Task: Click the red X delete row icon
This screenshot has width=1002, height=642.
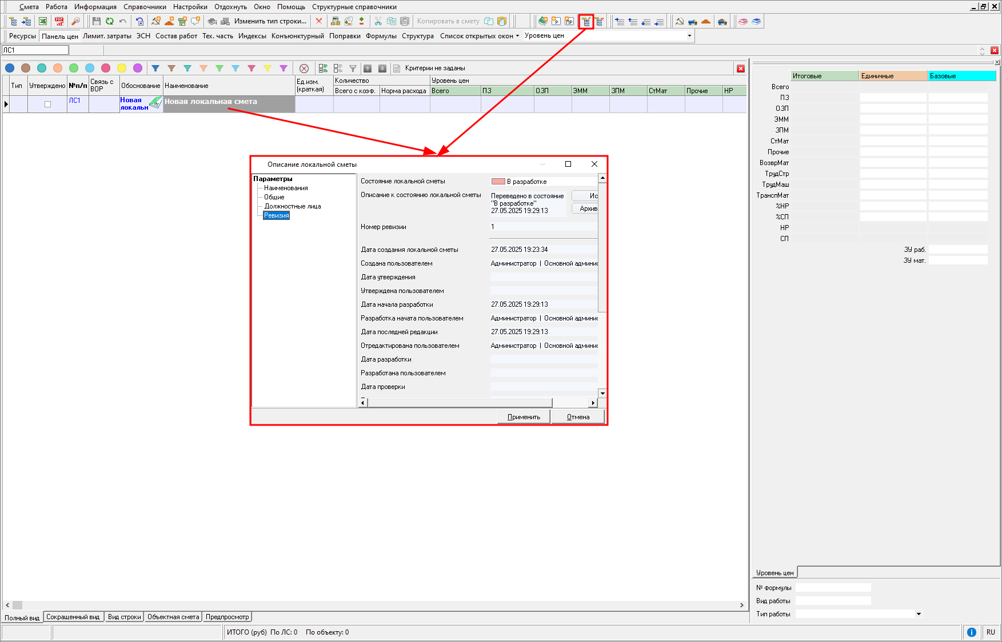Action: 319,21
